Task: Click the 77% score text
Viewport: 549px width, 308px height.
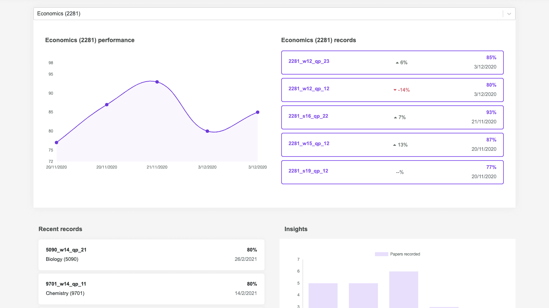Action: (x=491, y=167)
